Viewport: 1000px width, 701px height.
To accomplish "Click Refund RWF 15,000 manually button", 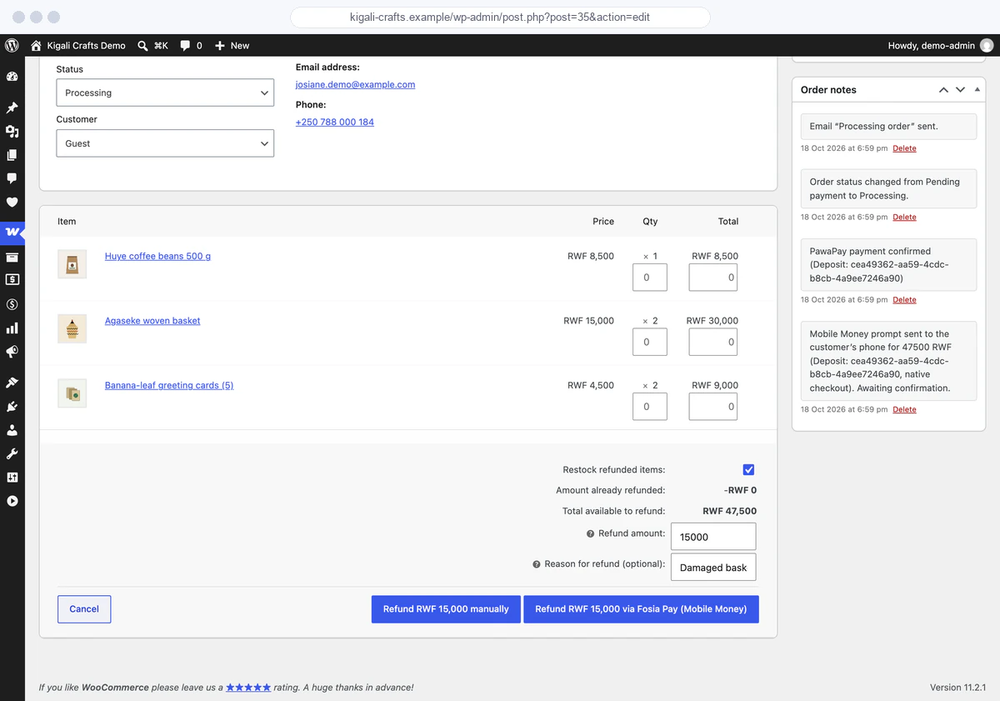I will coord(446,609).
